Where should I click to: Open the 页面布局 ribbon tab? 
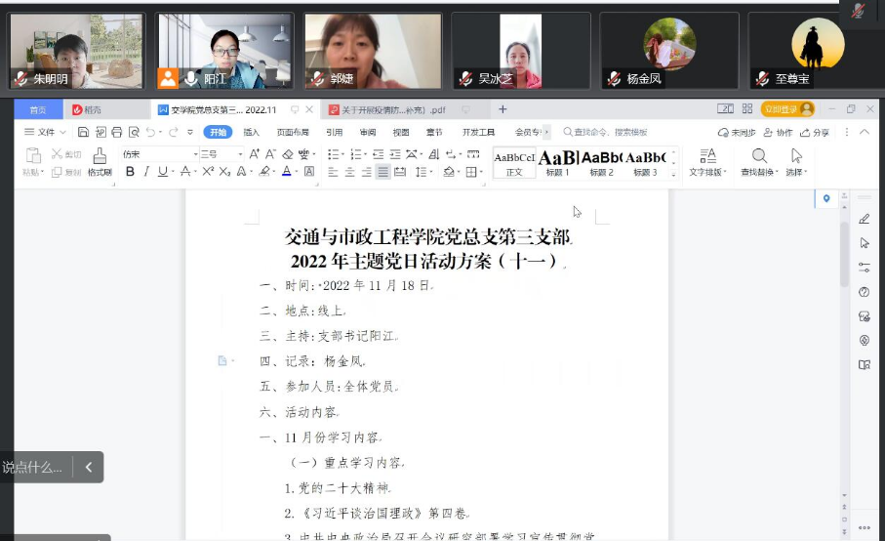pos(293,132)
